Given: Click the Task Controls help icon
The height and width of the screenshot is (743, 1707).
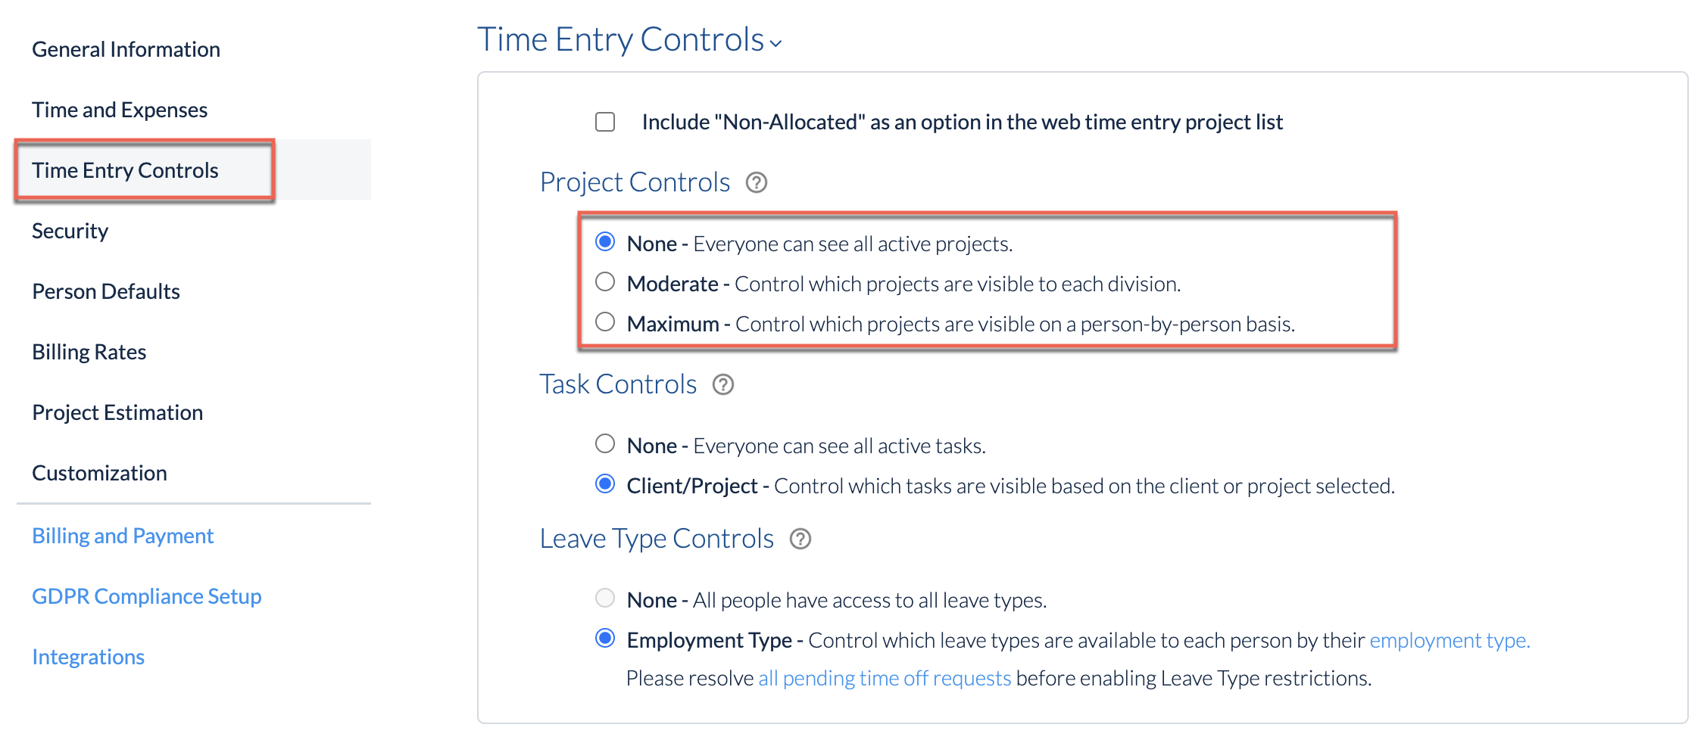Looking at the screenshot, I should coord(722,384).
